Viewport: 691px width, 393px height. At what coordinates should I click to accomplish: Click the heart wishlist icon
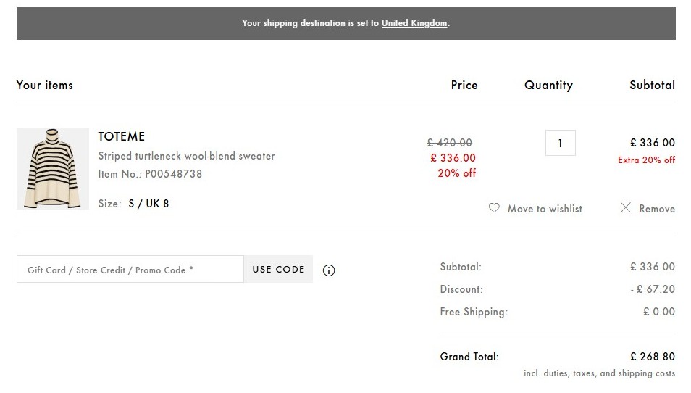(x=494, y=208)
